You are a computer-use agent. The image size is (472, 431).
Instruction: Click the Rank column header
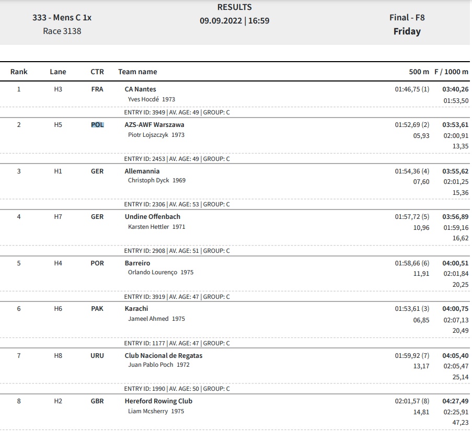(19, 72)
